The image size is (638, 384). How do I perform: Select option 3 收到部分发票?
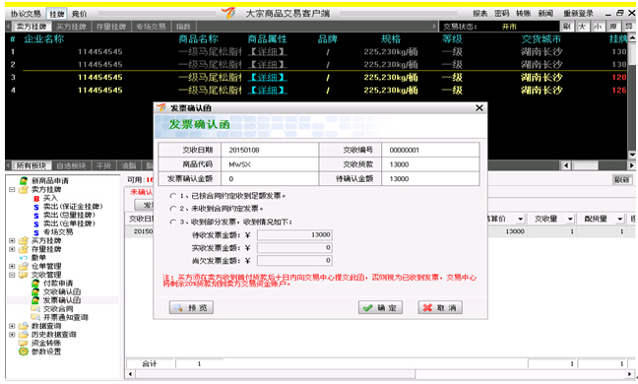click(173, 223)
